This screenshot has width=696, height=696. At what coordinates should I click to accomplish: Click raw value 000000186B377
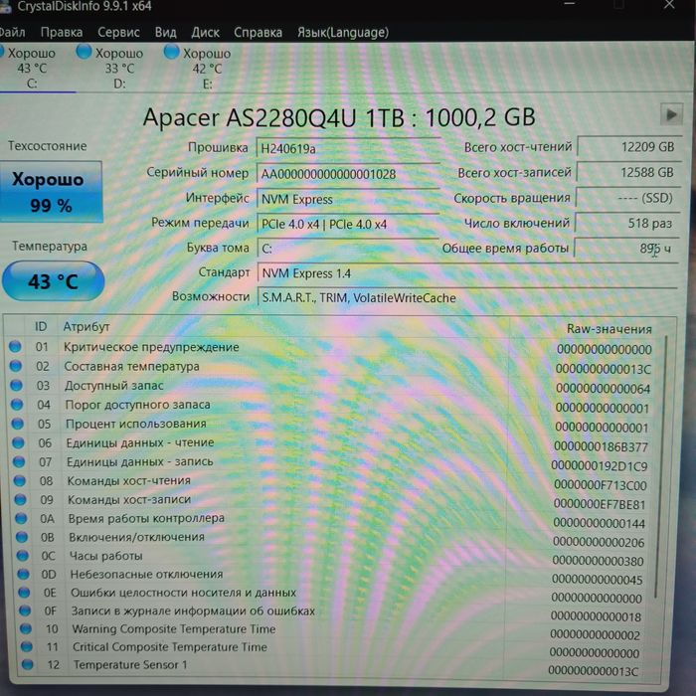coord(601,446)
